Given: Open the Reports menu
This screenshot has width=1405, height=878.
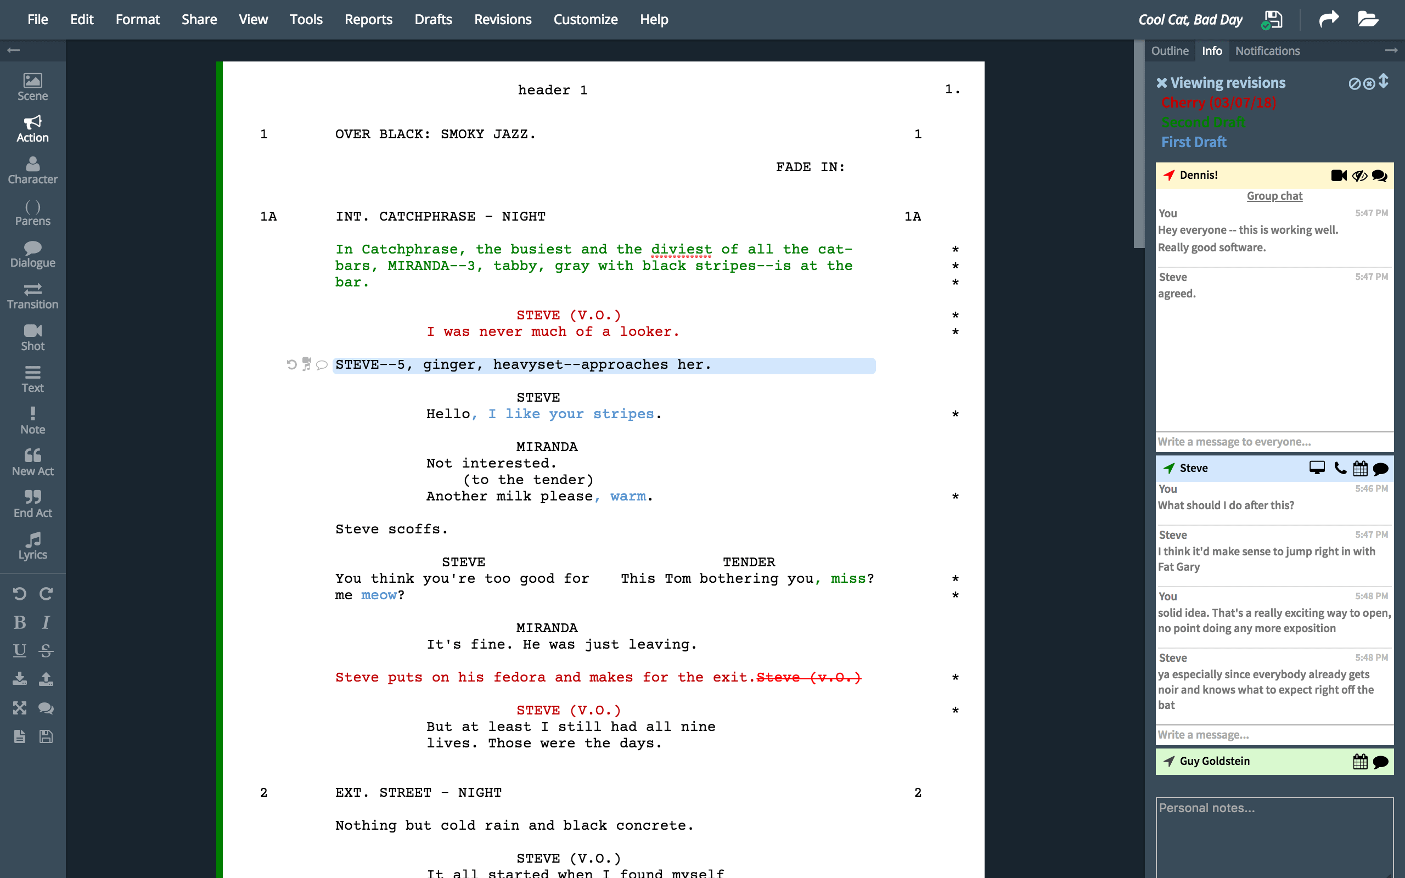Looking at the screenshot, I should pos(366,19).
